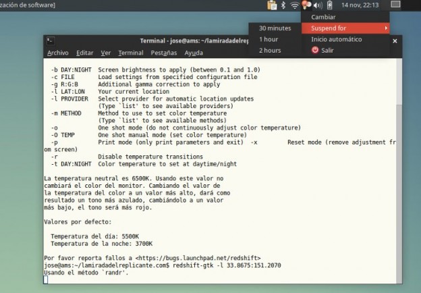Click the volume speaker icon
This screenshot has width=421, height=293.
(x=317, y=5)
